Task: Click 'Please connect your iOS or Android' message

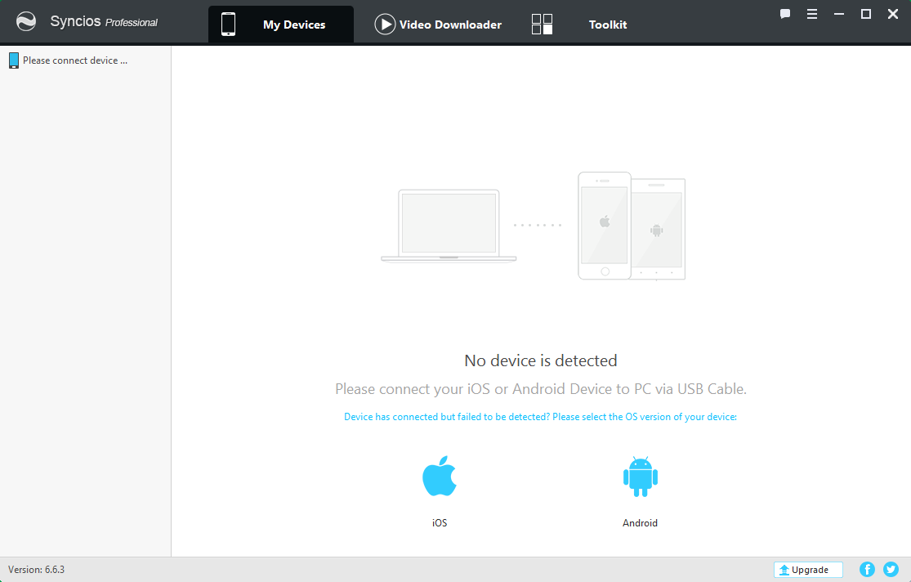Action: [x=541, y=389]
